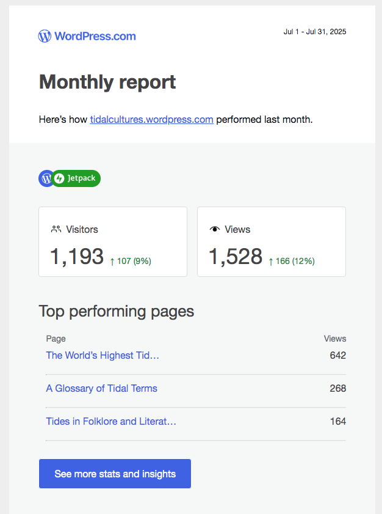Click the Visitors people icon
The height and width of the screenshot is (514, 382).
(x=56, y=229)
